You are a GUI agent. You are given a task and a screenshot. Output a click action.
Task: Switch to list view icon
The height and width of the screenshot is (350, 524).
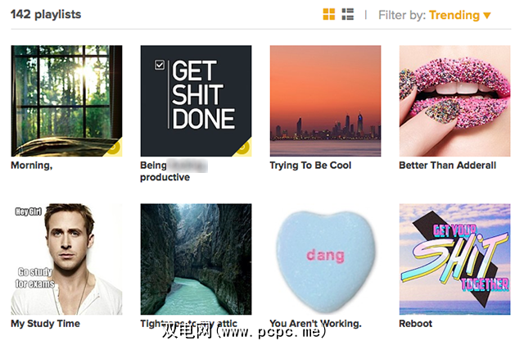point(347,15)
